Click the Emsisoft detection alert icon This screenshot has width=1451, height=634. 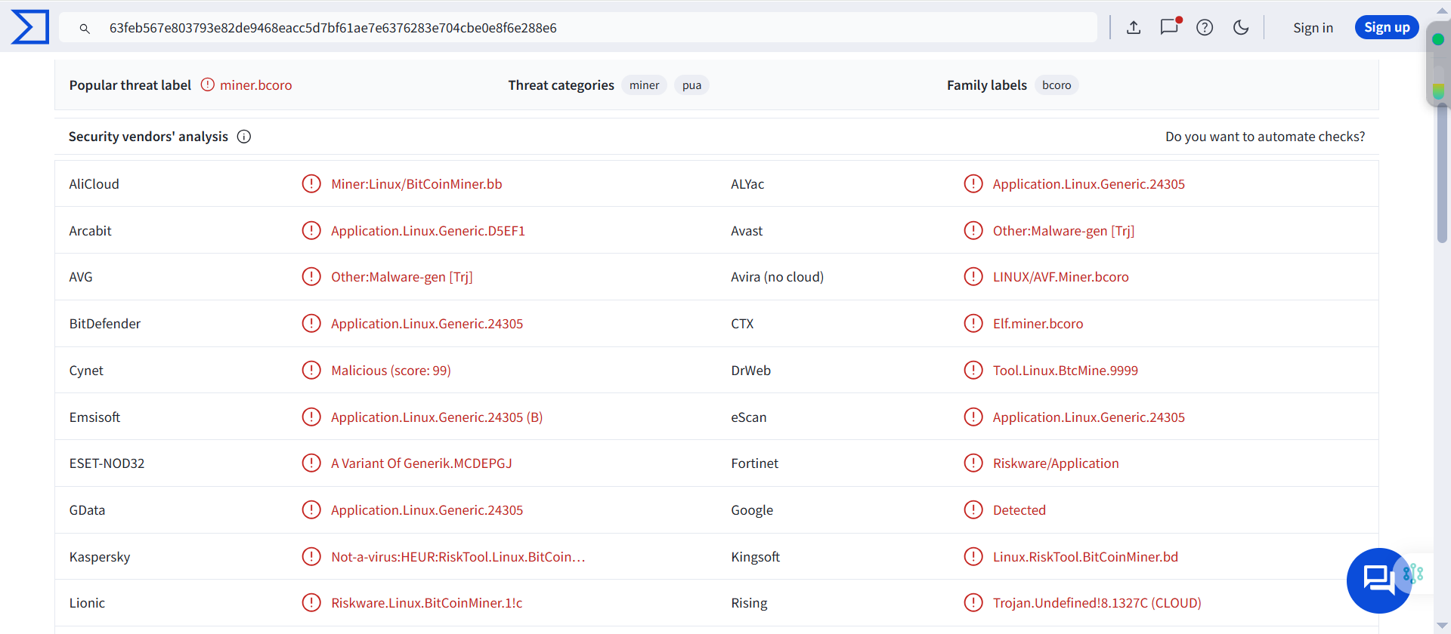click(311, 417)
